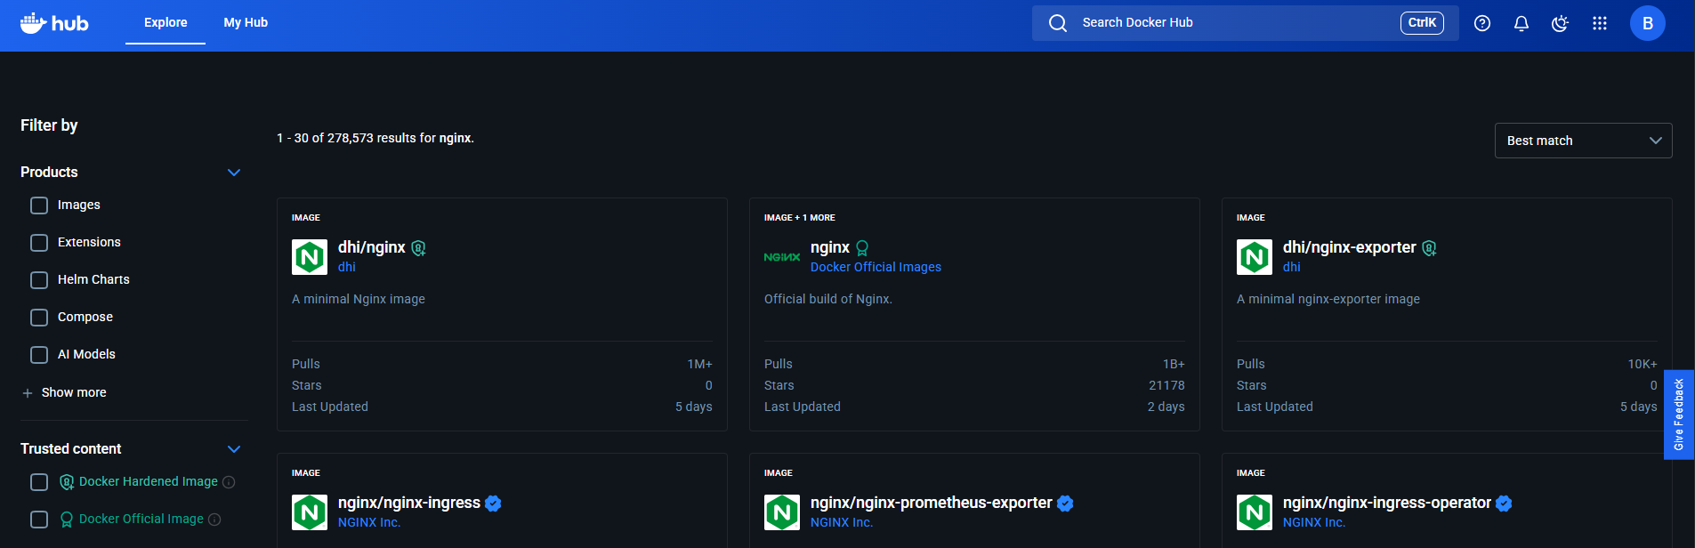1695x548 pixels.
Task: Click the plus icon beside Show more
Action: pos(28,393)
